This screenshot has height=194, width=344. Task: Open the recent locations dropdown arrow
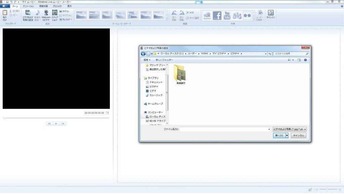[x=152, y=54]
